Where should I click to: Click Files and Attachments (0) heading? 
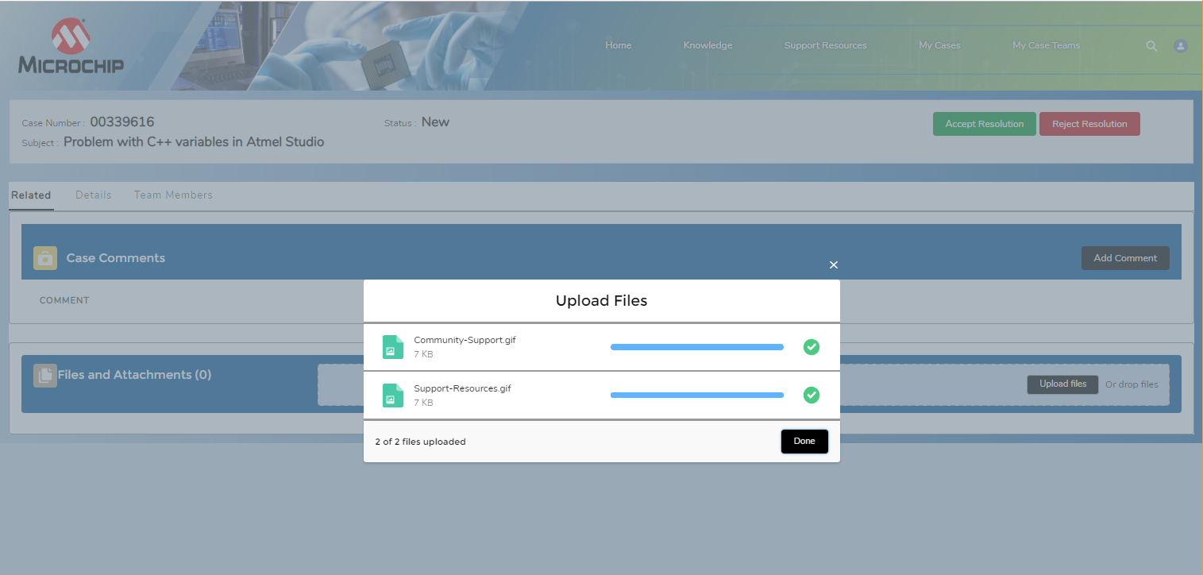134,375
